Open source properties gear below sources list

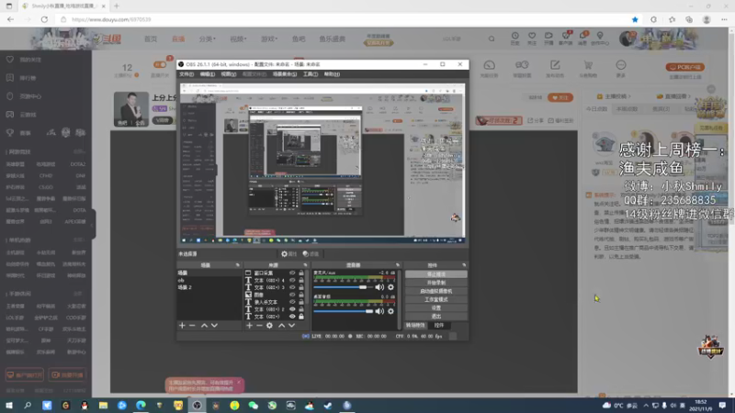pyautogui.click(x=269, y=326)
